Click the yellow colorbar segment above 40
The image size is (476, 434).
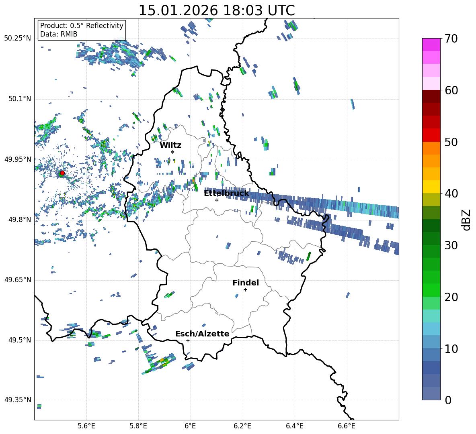tap(431, 187)
